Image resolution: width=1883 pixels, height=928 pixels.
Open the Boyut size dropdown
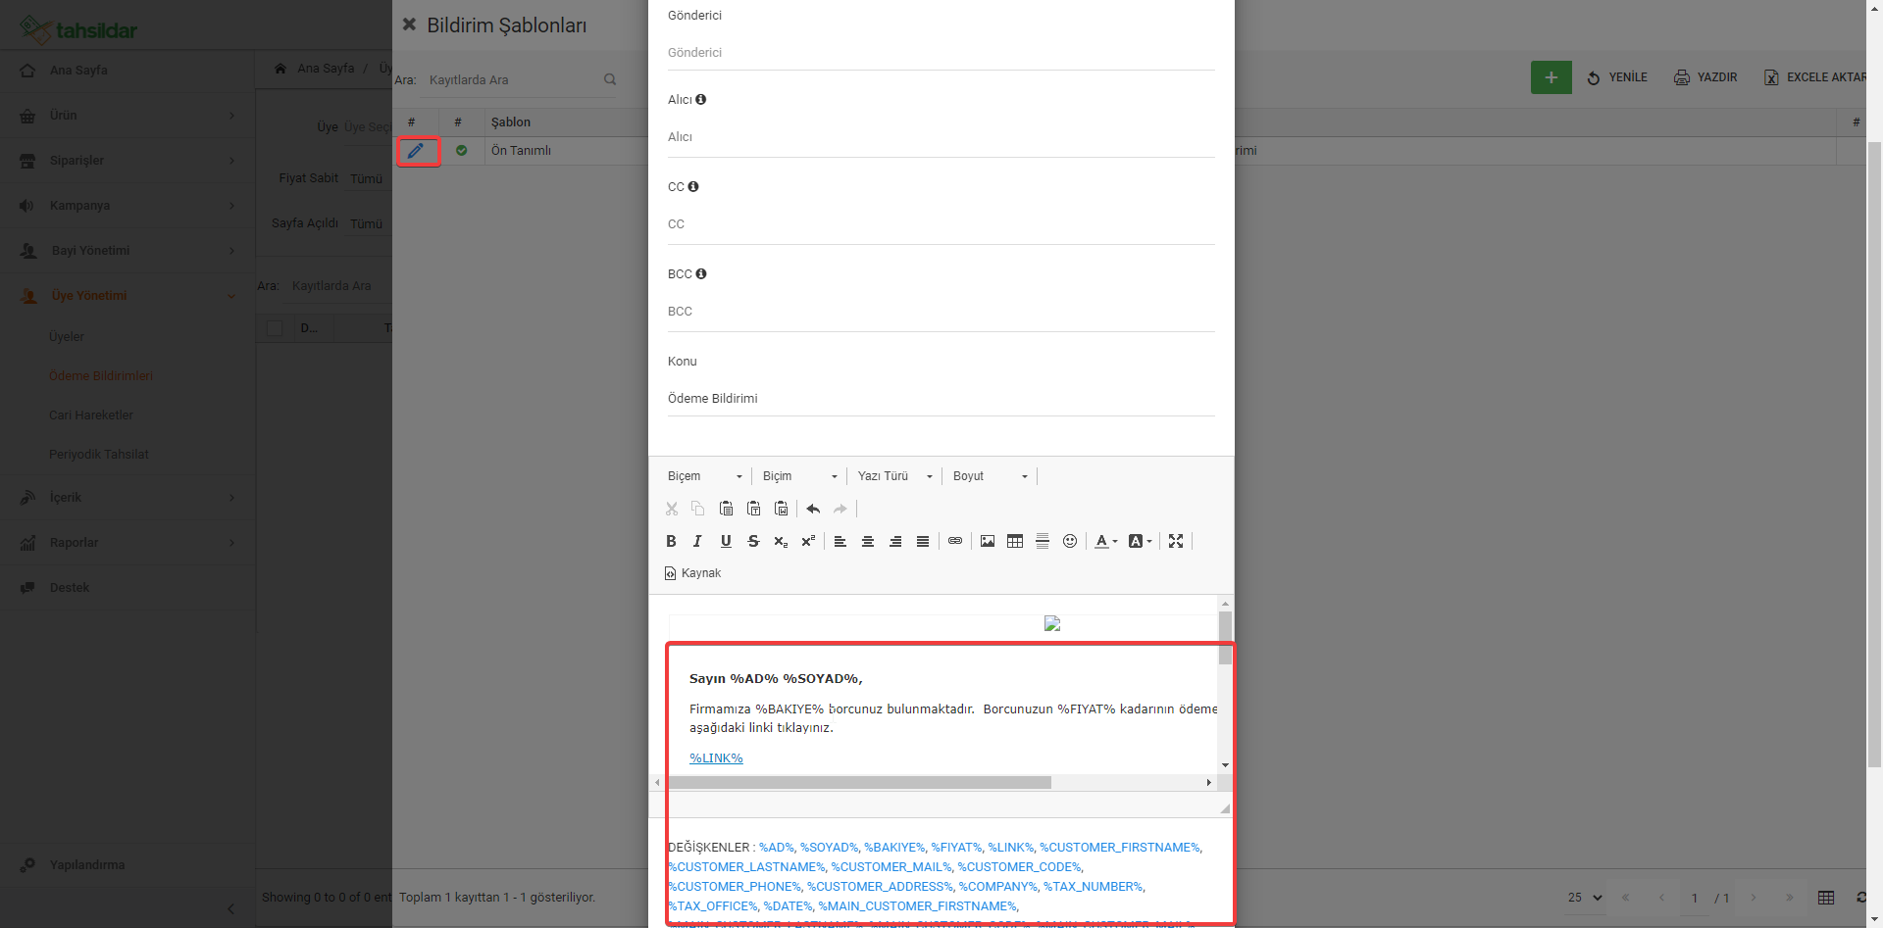(x=991, y=476)
